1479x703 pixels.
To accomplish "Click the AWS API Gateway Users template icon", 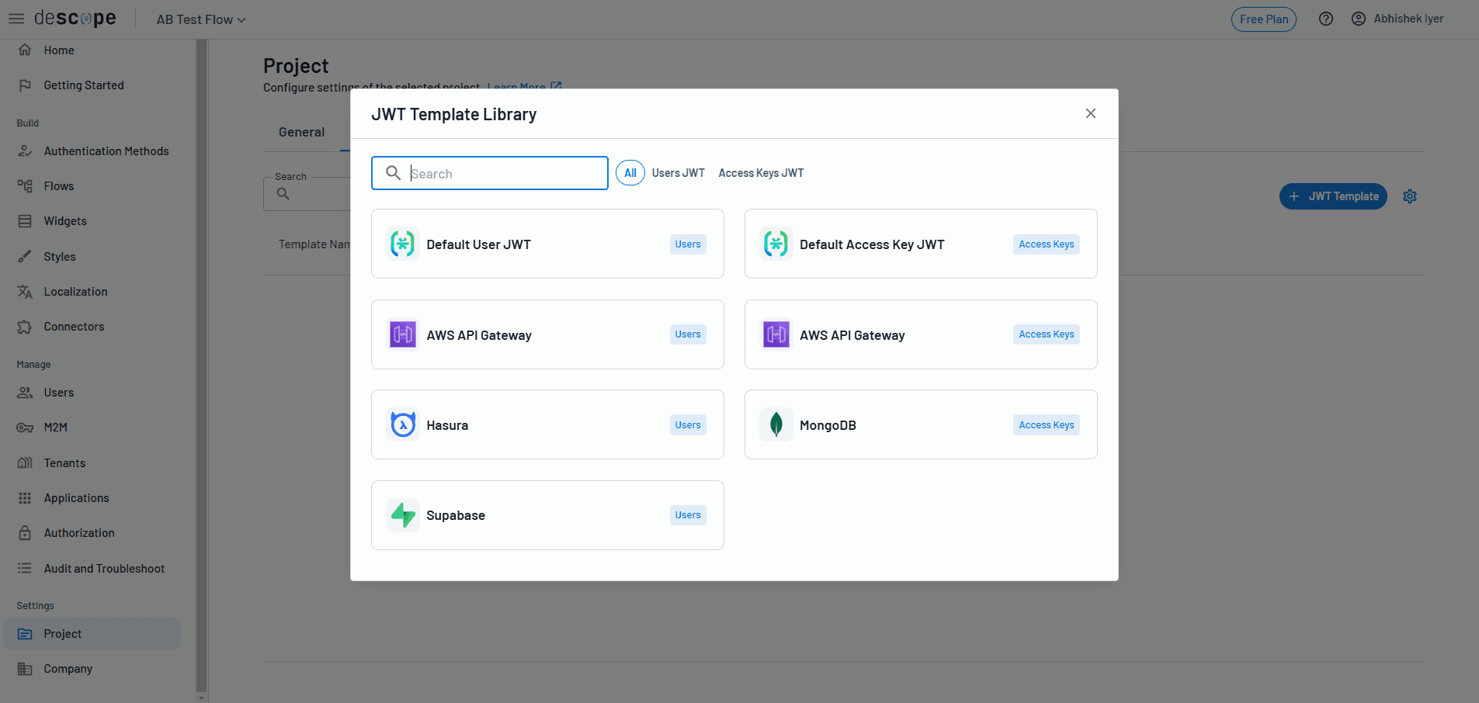I will [x=402, y=334].
